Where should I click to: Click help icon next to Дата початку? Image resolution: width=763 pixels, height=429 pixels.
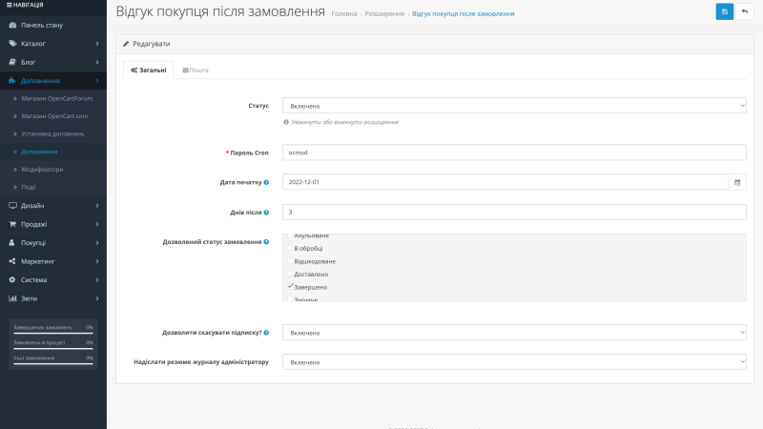pyautogui.click(x=266, y=182)
